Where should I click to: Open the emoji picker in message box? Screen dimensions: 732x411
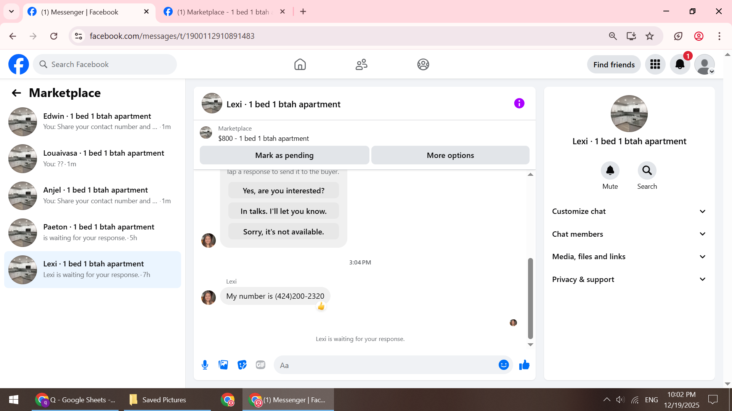(x=504, y=365)
